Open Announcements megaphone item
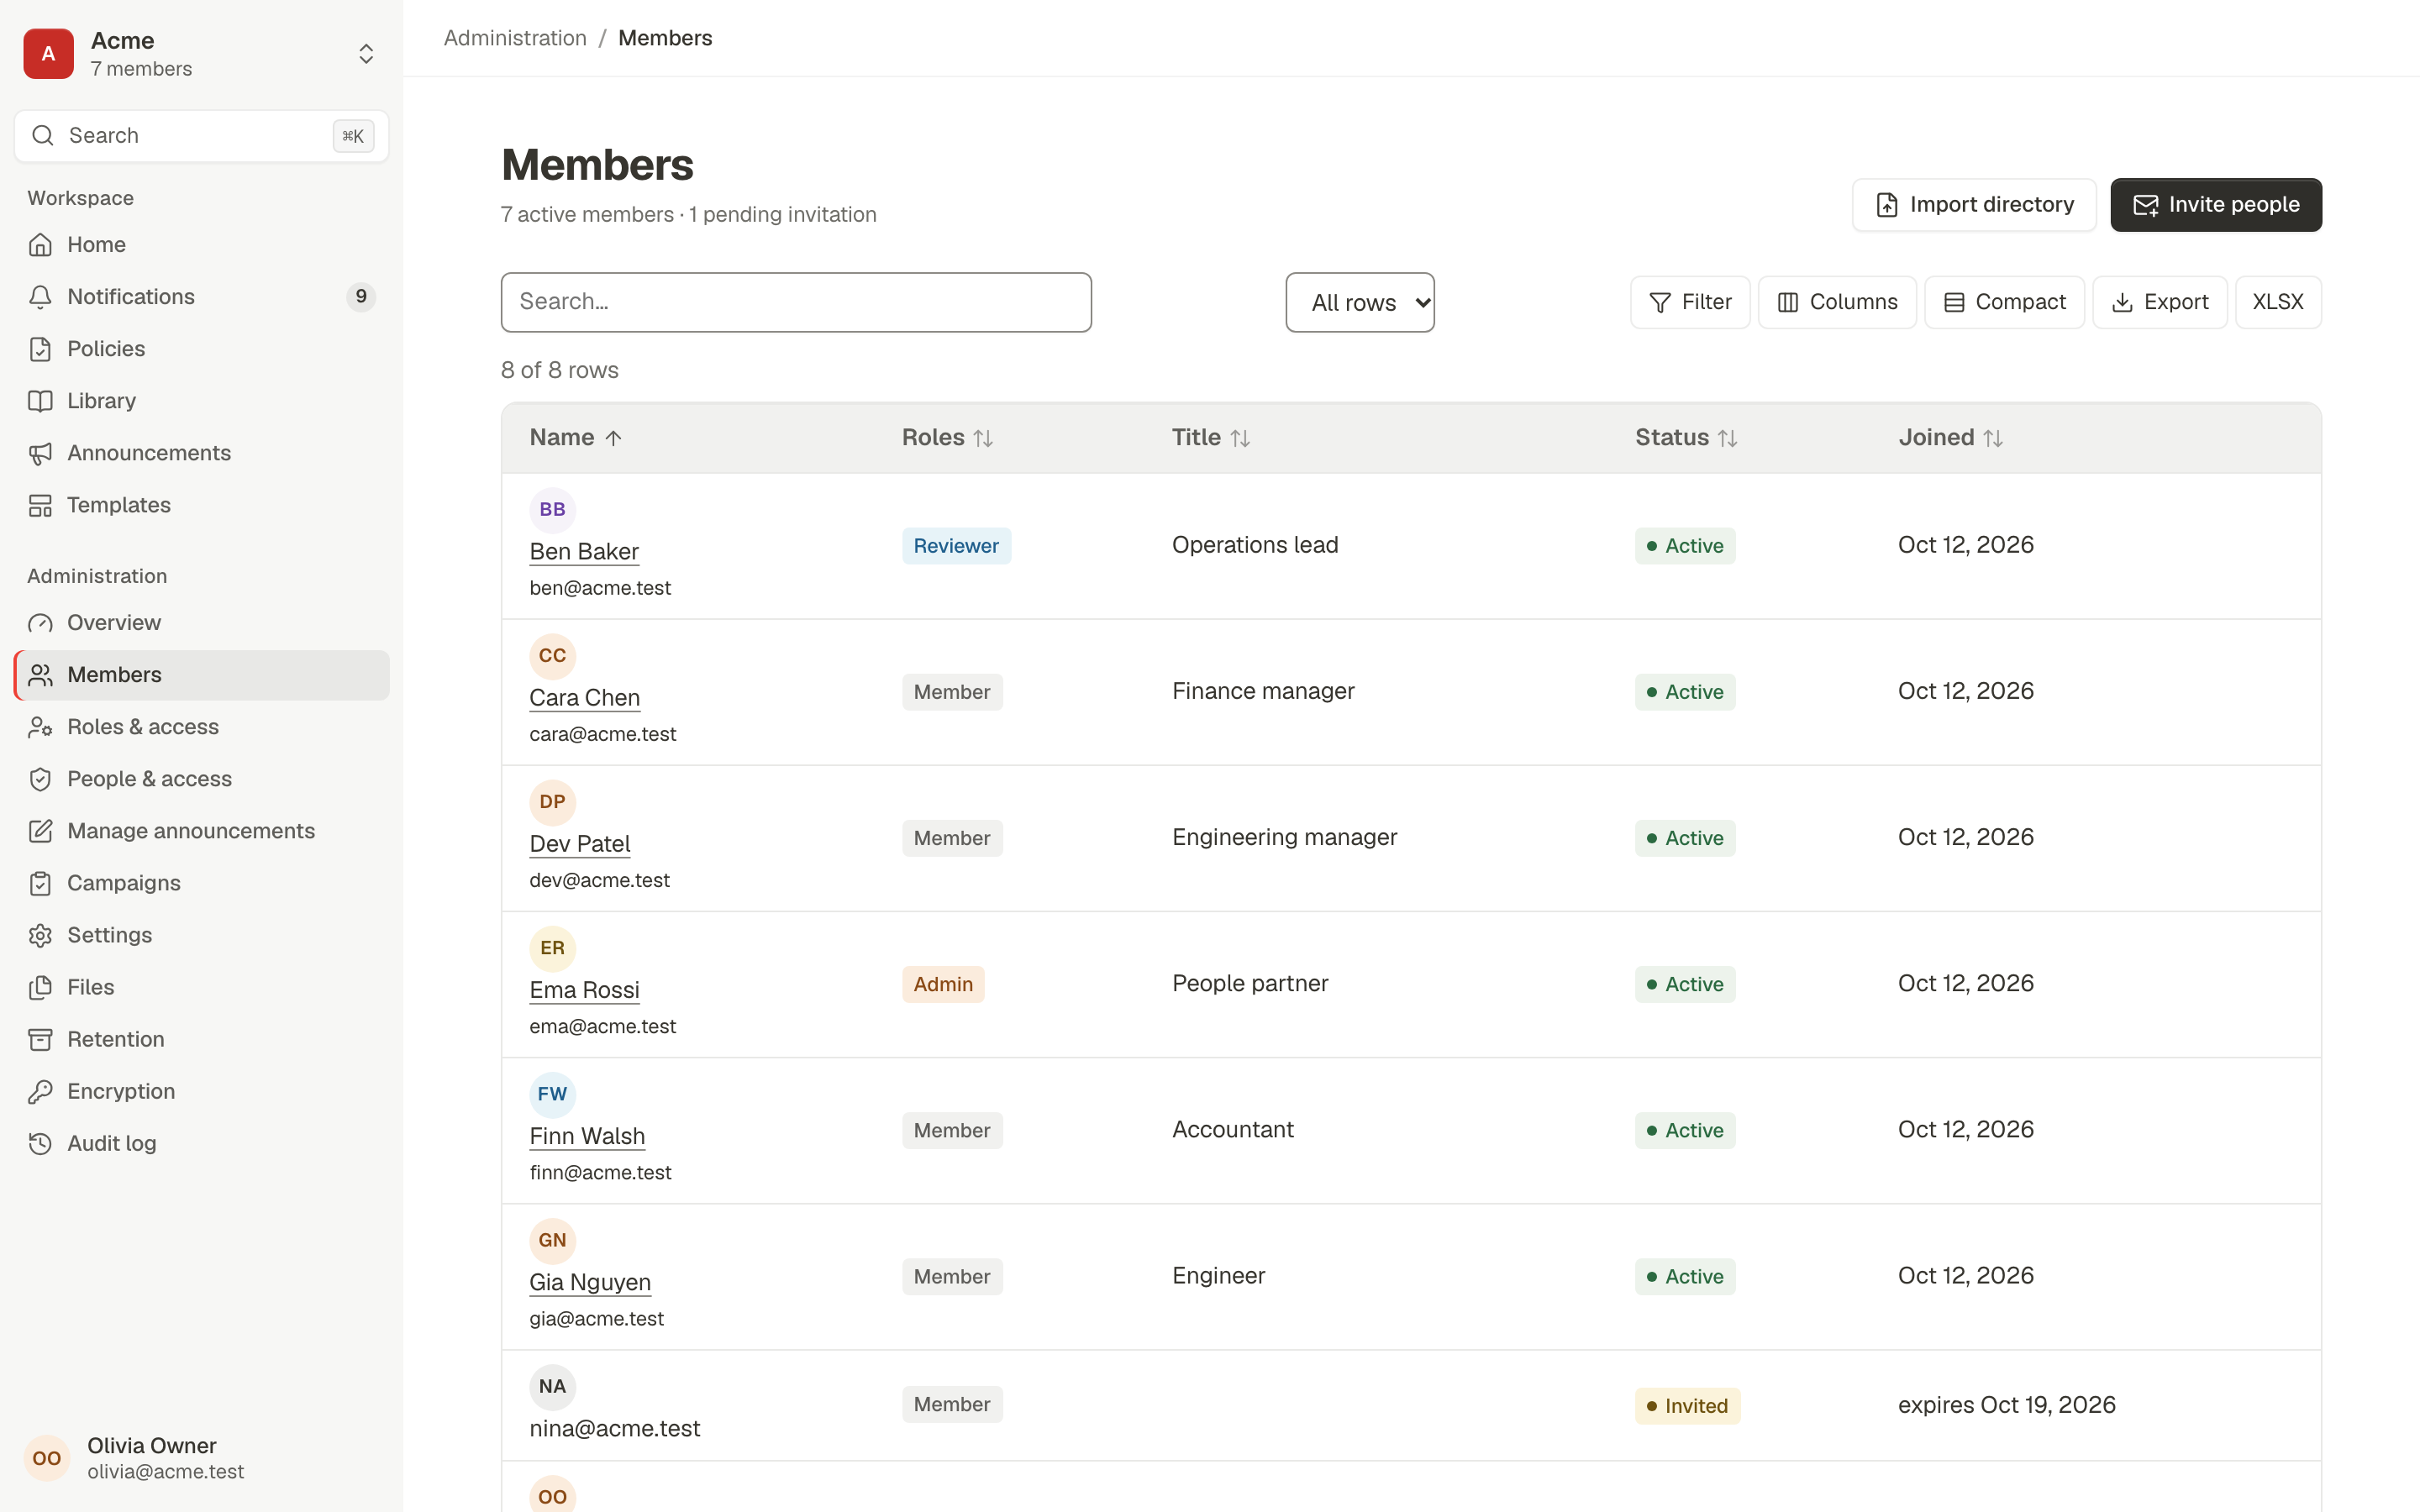This screenshot has height=1512, width=2420. pos(201,453)
